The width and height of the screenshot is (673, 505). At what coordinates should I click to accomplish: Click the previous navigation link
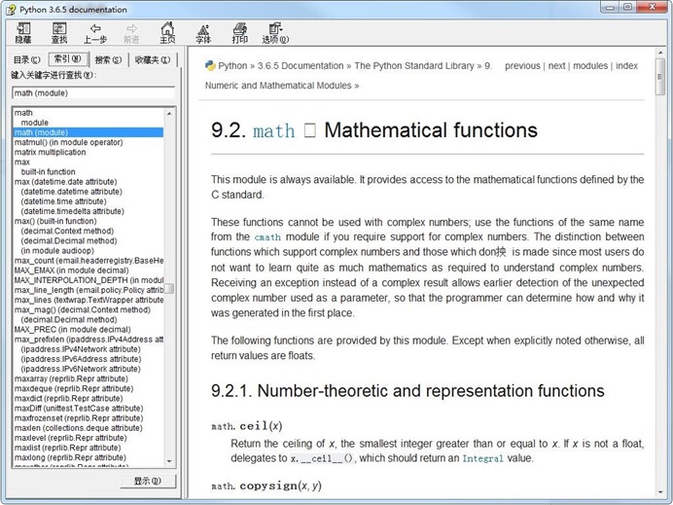(x=522, y=66)
